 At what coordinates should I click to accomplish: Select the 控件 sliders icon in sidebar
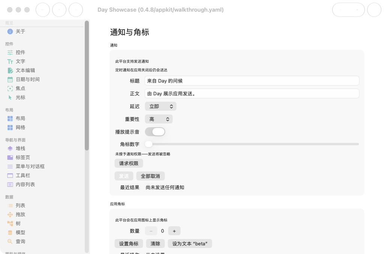click(10, 53)
